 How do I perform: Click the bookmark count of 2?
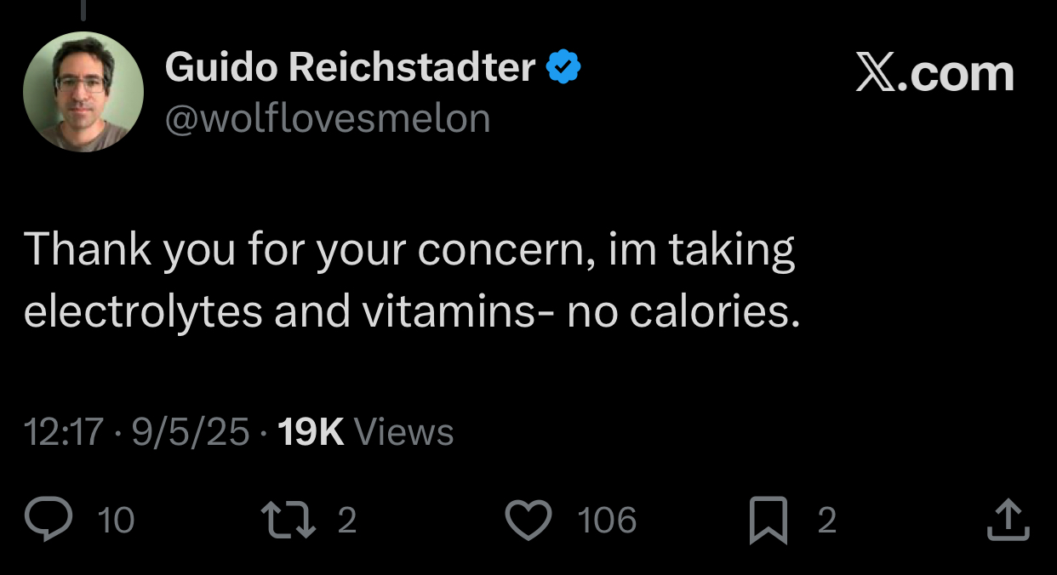pos(826,521)
